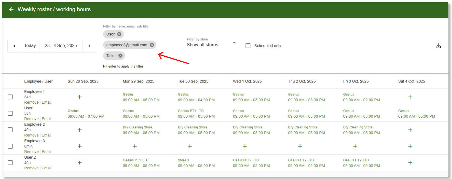Remove the employee3@gmail.com filter chip
This screenshot has height=179, width=452.
pyautogui.click(x=152, y=45)
